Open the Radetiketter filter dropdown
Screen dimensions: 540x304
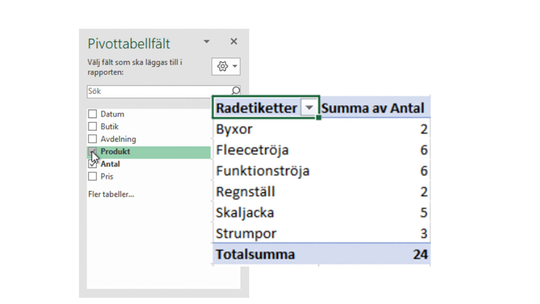click(309, 108)
